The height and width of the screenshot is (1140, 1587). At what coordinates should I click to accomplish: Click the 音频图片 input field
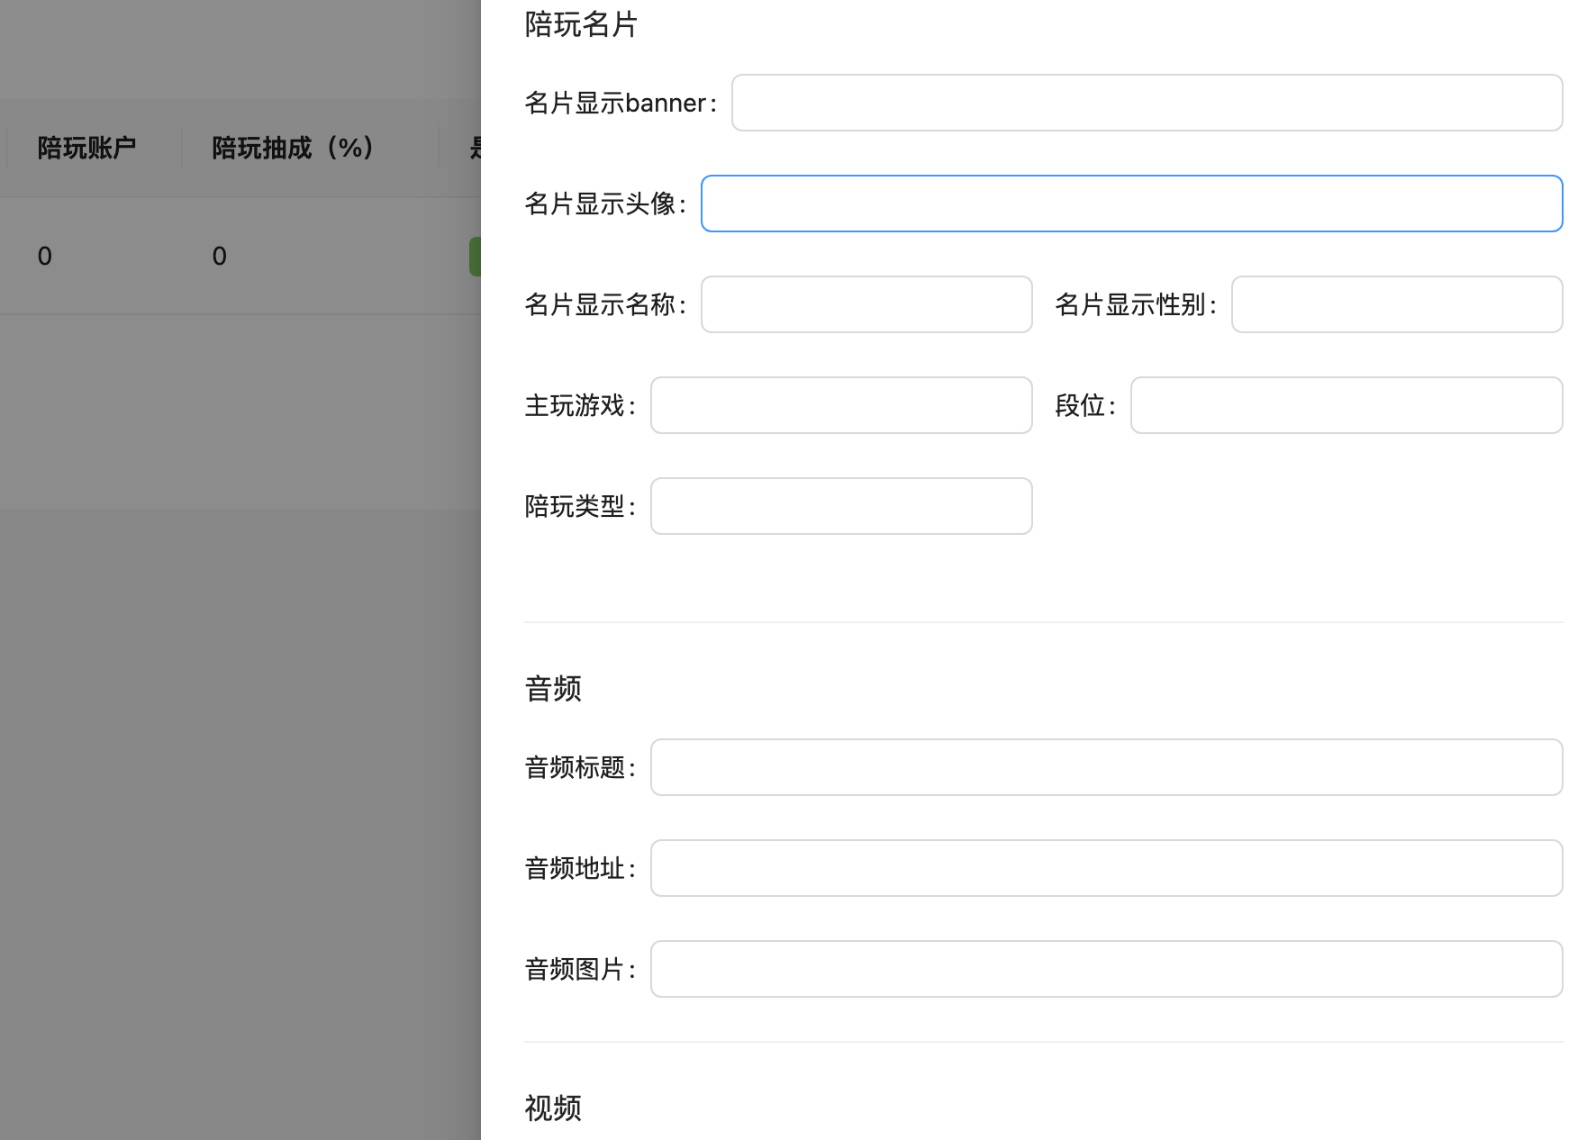(x=1106, y=969)
